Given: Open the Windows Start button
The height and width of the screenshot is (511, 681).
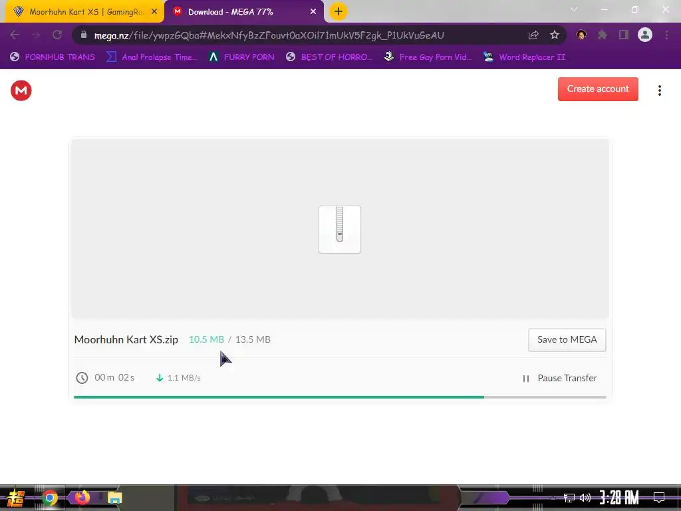Looking at the screenshot, I should (16, 498).
